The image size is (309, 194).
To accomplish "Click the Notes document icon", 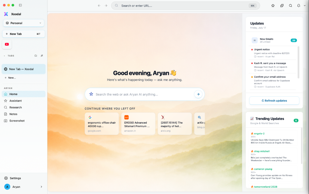I will point(5,114).
